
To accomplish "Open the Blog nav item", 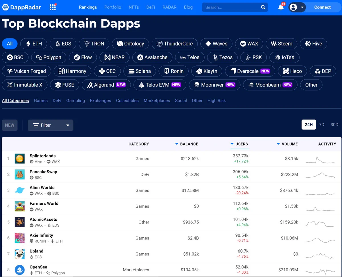I will point(188,7).
